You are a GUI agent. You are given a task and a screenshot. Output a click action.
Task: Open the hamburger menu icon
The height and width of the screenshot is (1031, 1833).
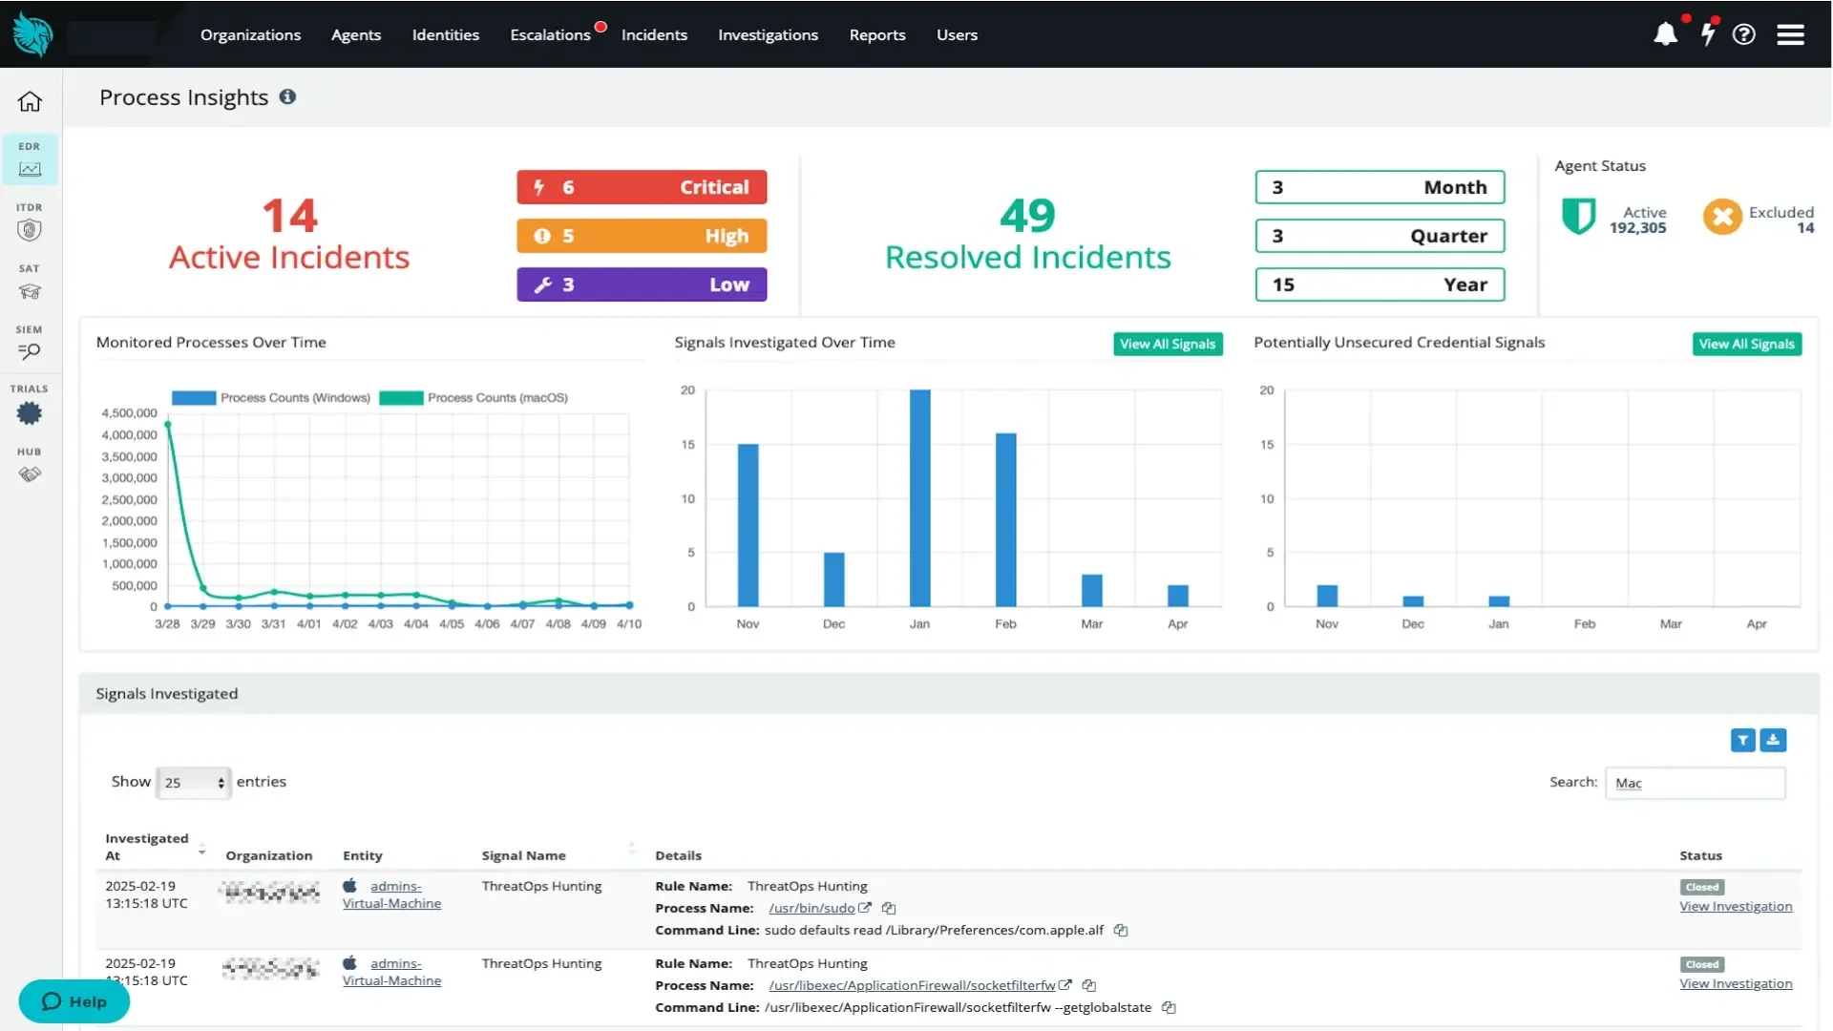point(1790,34)
